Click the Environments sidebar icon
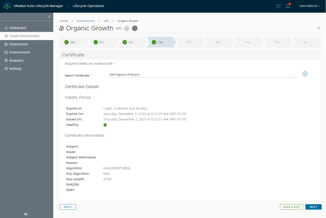 (6, 53)
